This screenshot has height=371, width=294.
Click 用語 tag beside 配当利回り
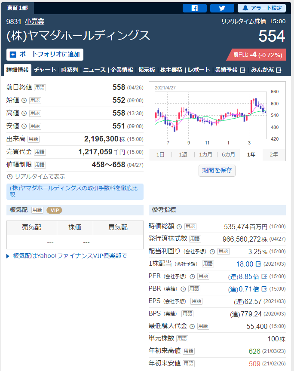[x=223, y=251]
